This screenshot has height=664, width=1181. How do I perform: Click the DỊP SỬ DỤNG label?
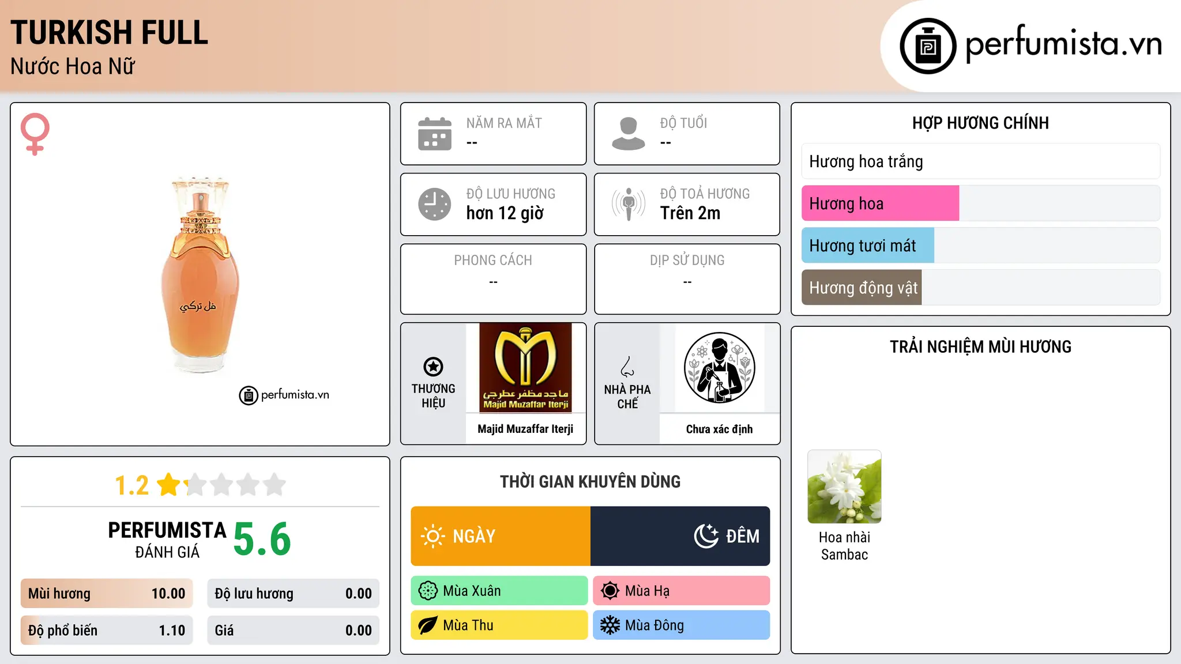tap(687, 261)
